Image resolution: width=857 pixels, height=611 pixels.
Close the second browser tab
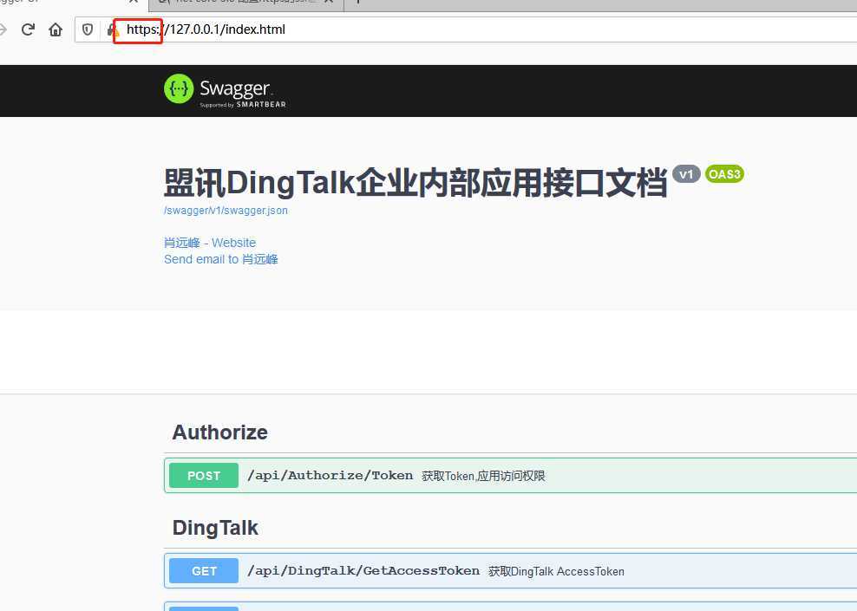pyautogui.click(x=329, y=2)
